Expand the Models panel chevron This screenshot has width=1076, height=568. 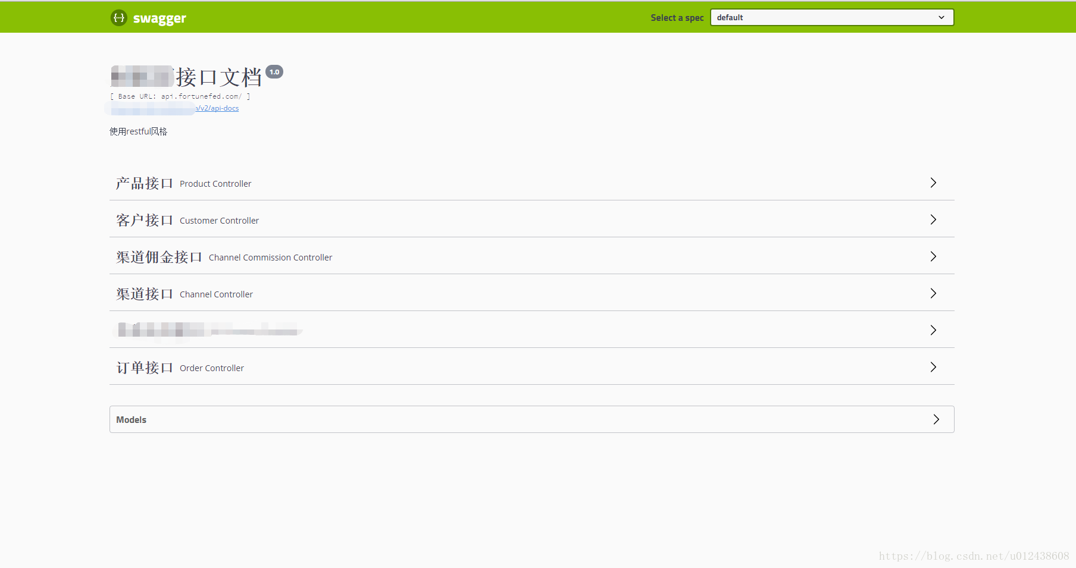(x=936, y=419)
